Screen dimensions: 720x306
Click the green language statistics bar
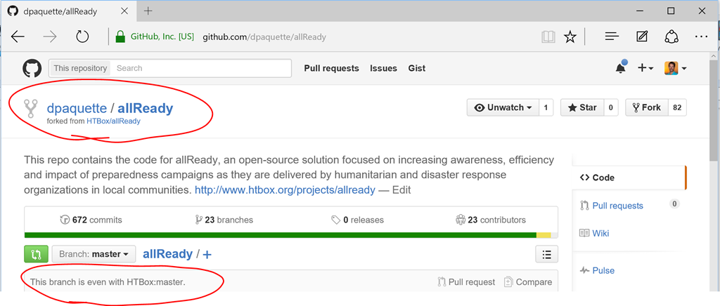[280, 235]
